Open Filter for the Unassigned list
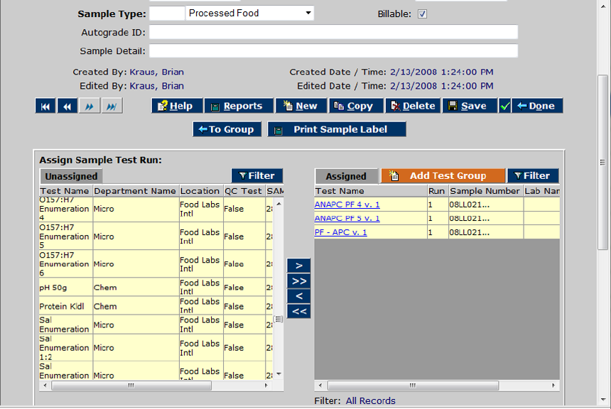 pyautogui.click(x=256, y=175)
